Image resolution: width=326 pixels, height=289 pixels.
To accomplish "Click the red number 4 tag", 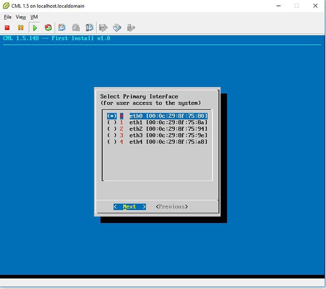I will tap(121, 142).
